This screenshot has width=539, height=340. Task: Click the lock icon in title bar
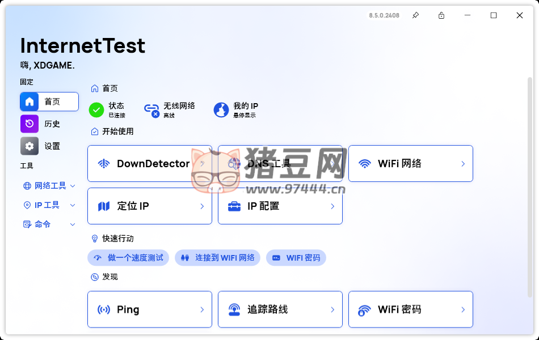pyautogui.click(x=441, y=15)
